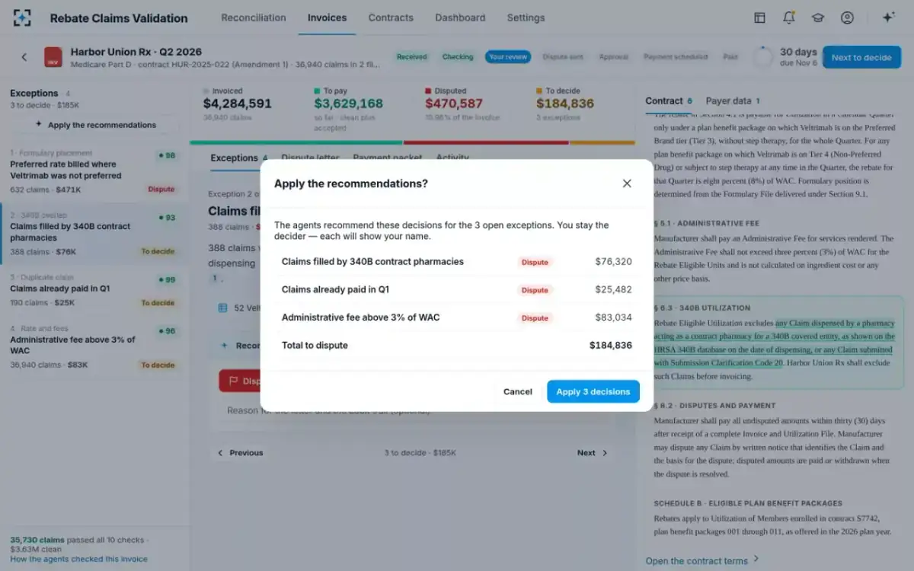914x571 pixels.
Task: Confirm with Apply 3 decisions button
Action: [x=593, y=391]
